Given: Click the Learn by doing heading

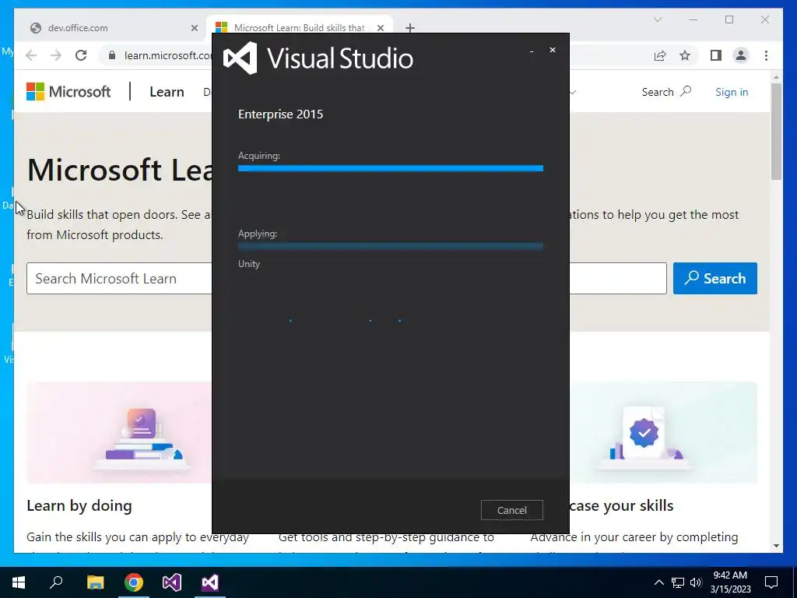Looking at the screenshot, I should [x=79, y=505].
